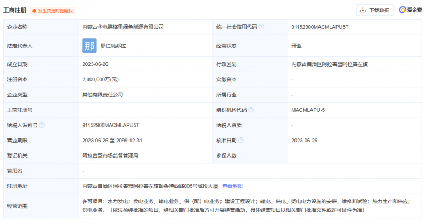Enable 发生变更时提醒我 change alert
The image size is (426, 223).
coord(53,11)
